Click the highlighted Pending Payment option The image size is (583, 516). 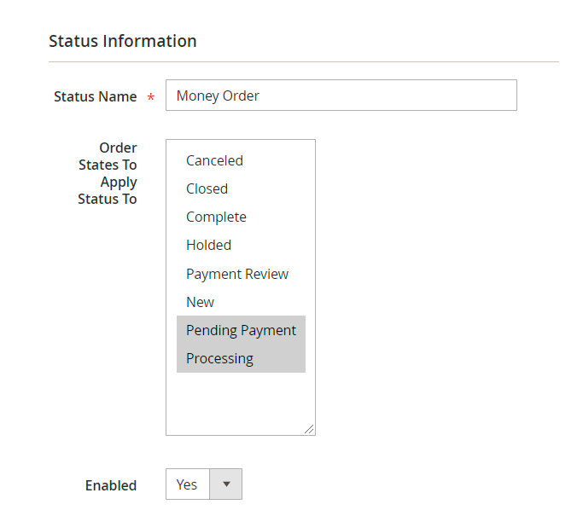point(241,330)
